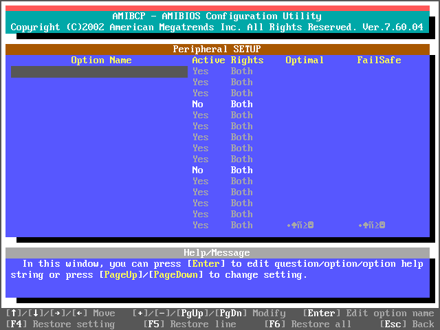
Task: Click yellow [PageDown] in the help message
Action: pyautogui.click(x=176, y=275)
